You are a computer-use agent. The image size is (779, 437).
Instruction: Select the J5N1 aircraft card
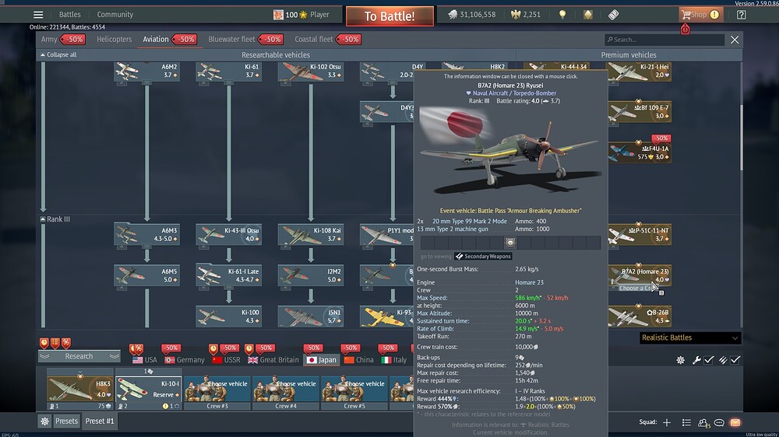311,316
